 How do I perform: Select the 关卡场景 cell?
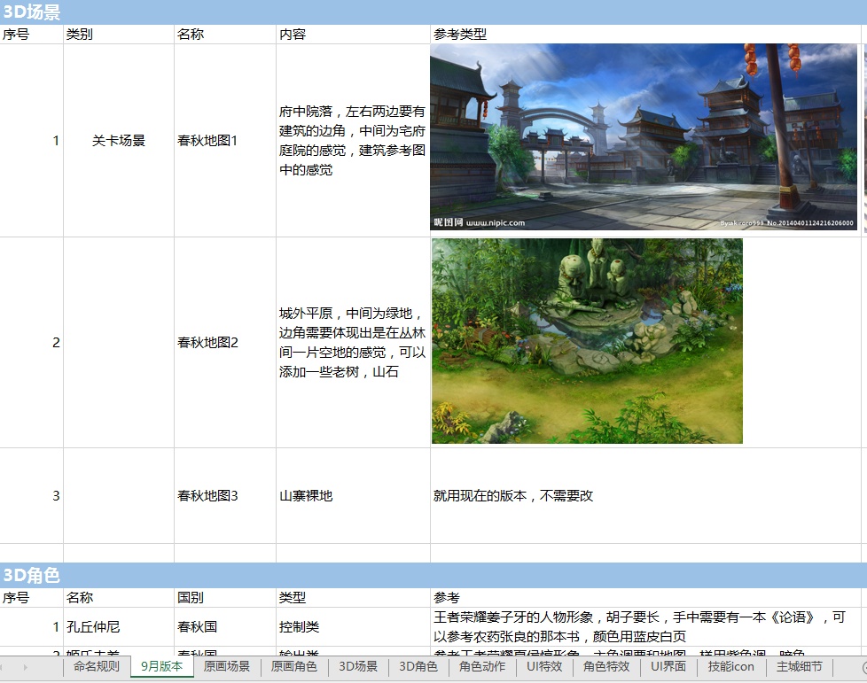119,140
